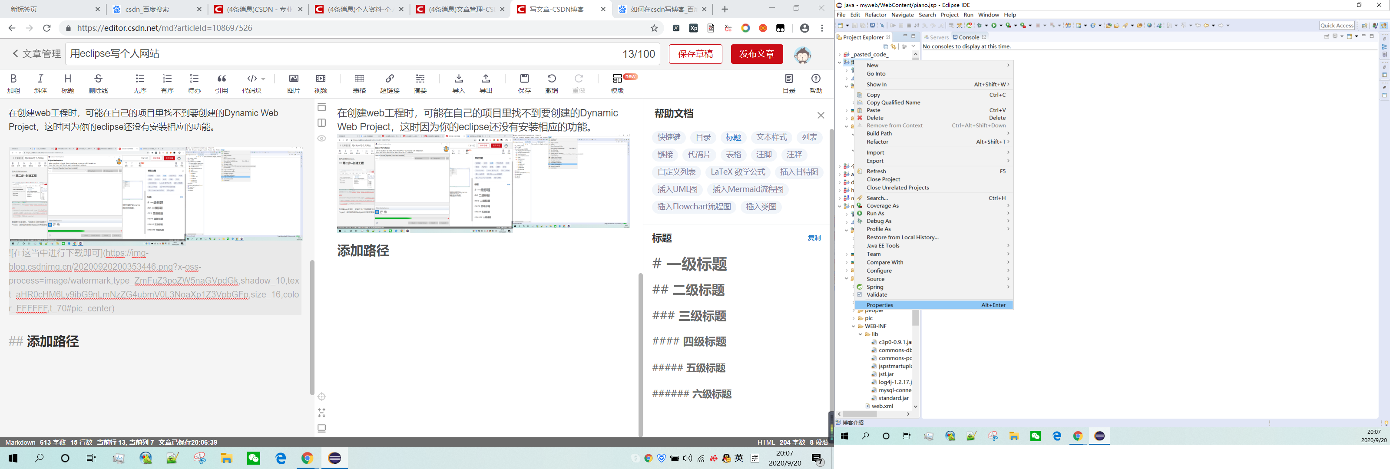Click the 发布文章 publish button
Image resolution: width=1390 pixels, height=469 pixels.
[x=757, y=53]
